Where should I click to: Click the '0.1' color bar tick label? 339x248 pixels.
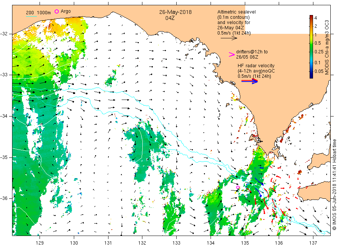pyautogui.click(x=318, y=62)
